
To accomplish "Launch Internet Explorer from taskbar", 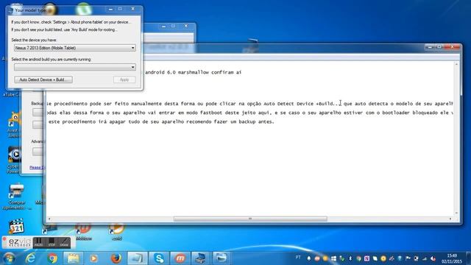I will 30,258.
